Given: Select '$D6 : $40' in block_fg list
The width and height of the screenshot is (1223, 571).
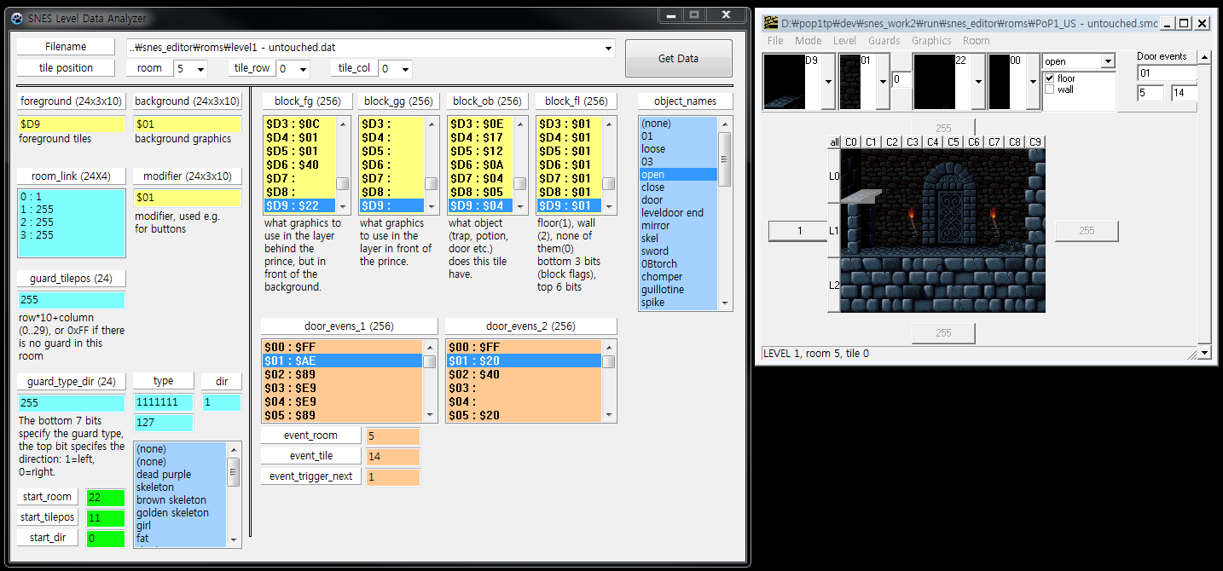Looking at the screenshot, I should [x=299, y=164].
